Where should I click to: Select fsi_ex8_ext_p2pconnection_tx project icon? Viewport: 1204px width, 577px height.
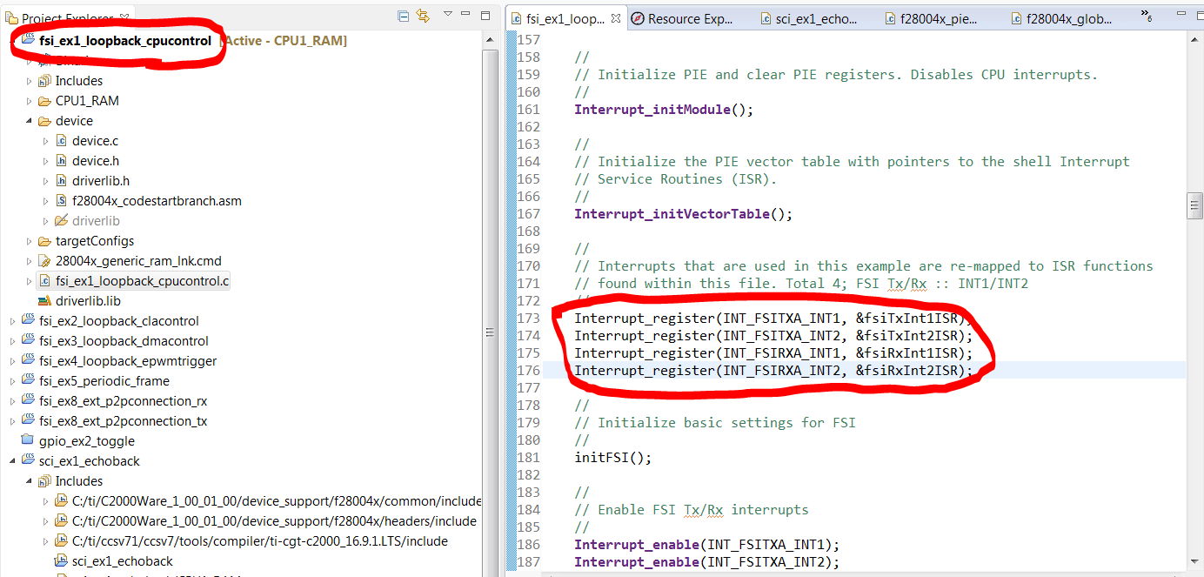[x=28, y=421]
